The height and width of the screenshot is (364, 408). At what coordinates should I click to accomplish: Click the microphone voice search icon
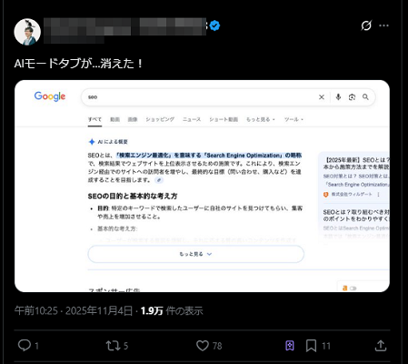click(x=338, y=97)
